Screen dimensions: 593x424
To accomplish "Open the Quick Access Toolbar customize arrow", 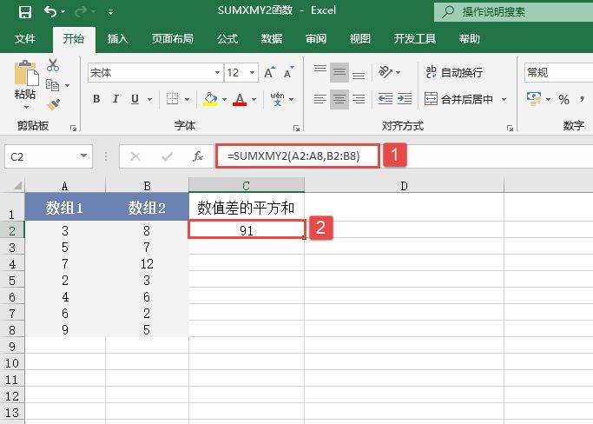I will tap(110, 12).
